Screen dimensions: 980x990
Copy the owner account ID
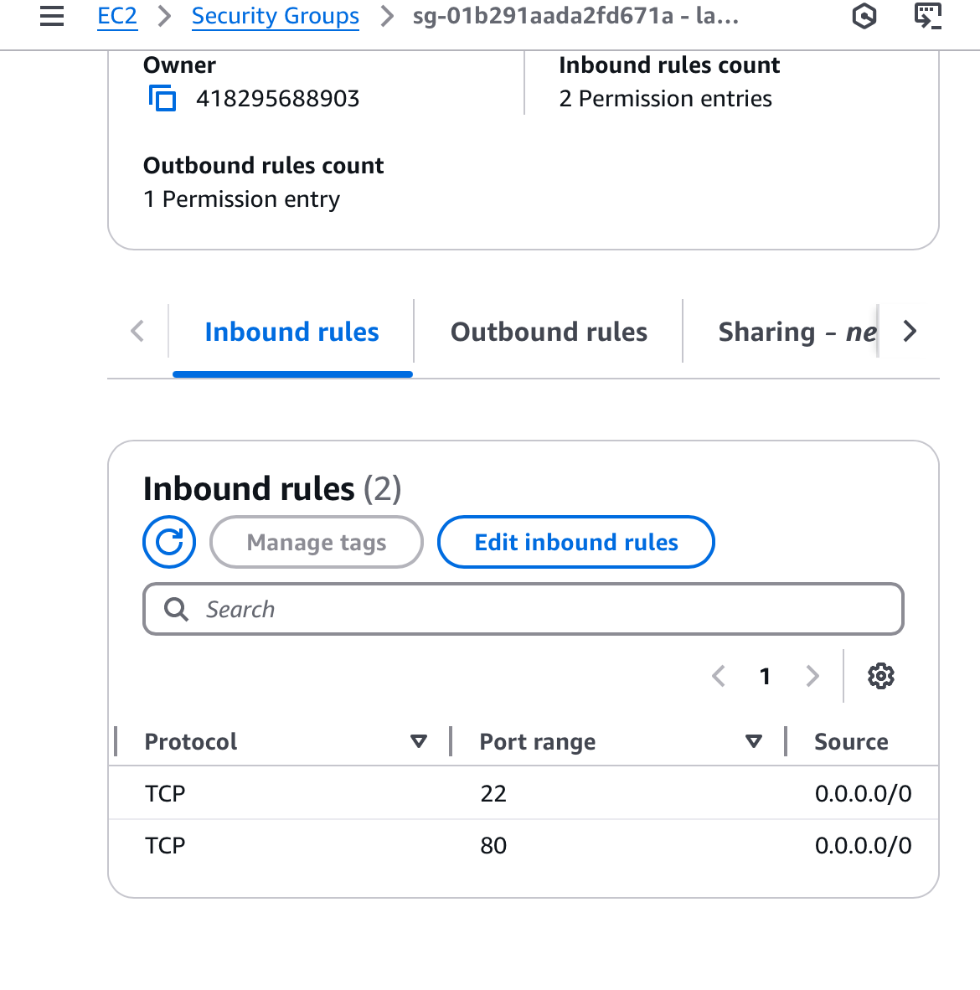point(162,99)
